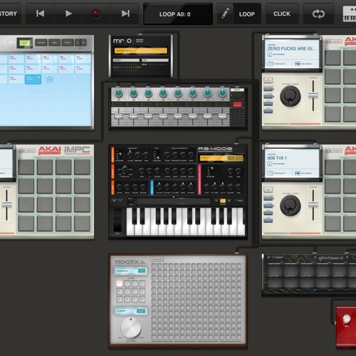Arm recording with the red record button
The image size is (356, 356).
tap(96, 14)
